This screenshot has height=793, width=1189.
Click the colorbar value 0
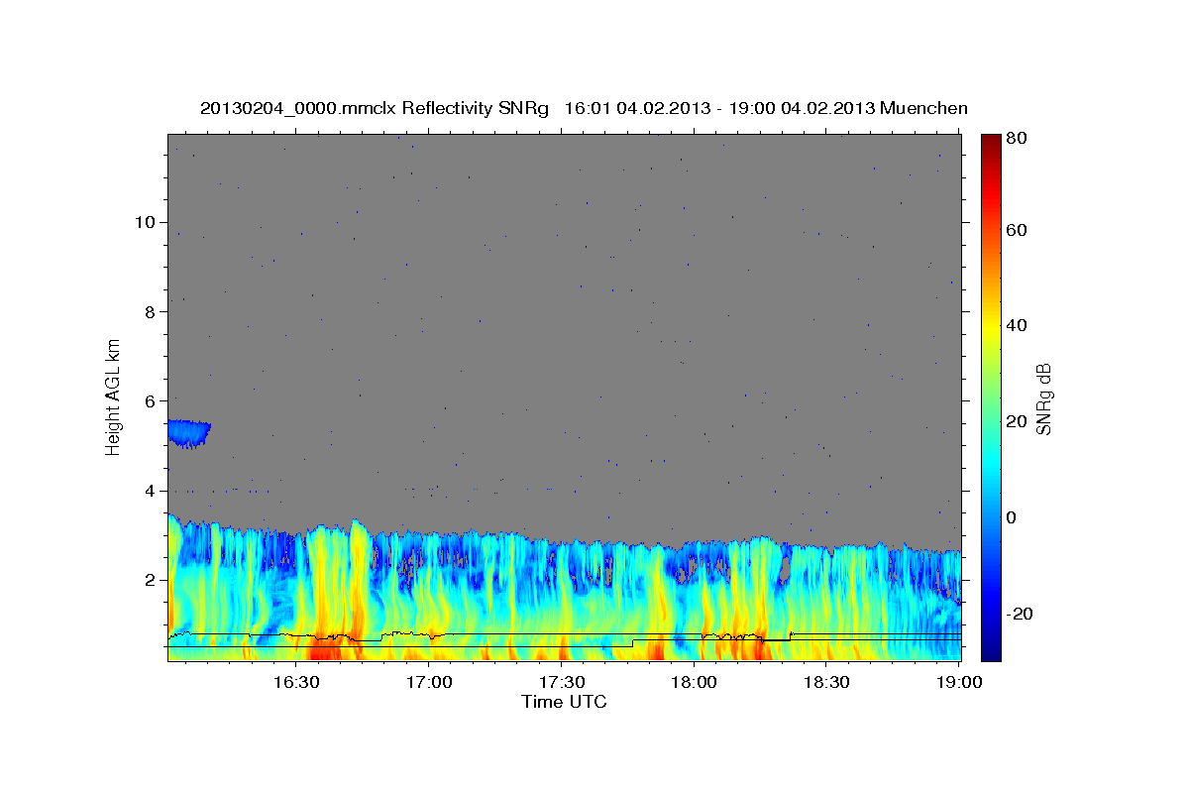[x=1011, y=517]
